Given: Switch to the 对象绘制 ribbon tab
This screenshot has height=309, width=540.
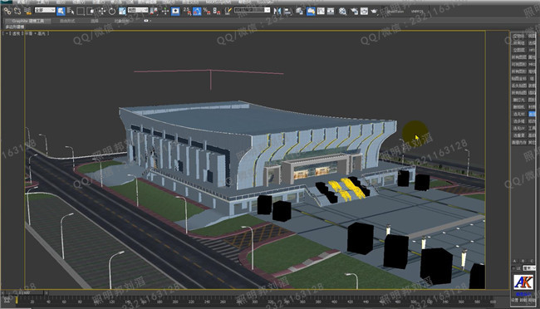Looking at the screenshot, I should [122, 21].
